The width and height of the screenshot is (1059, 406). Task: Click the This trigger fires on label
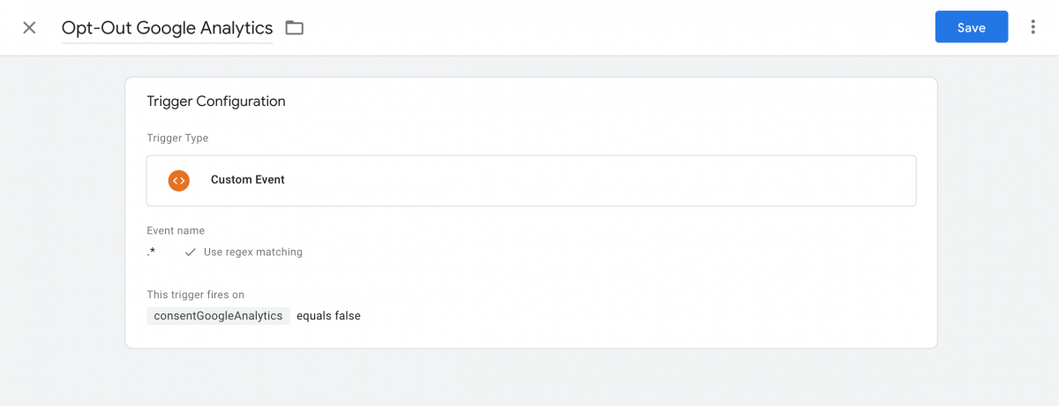pos(194,295)
